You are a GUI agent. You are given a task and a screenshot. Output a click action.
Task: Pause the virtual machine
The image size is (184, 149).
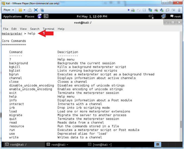pos(20,10)
